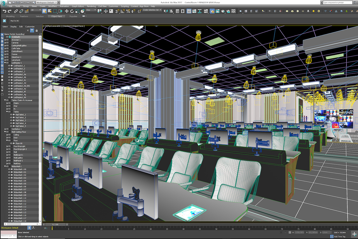Click the Undo arrow in main toolbar
The image size is (358, 239).
[x=4, y=11]
